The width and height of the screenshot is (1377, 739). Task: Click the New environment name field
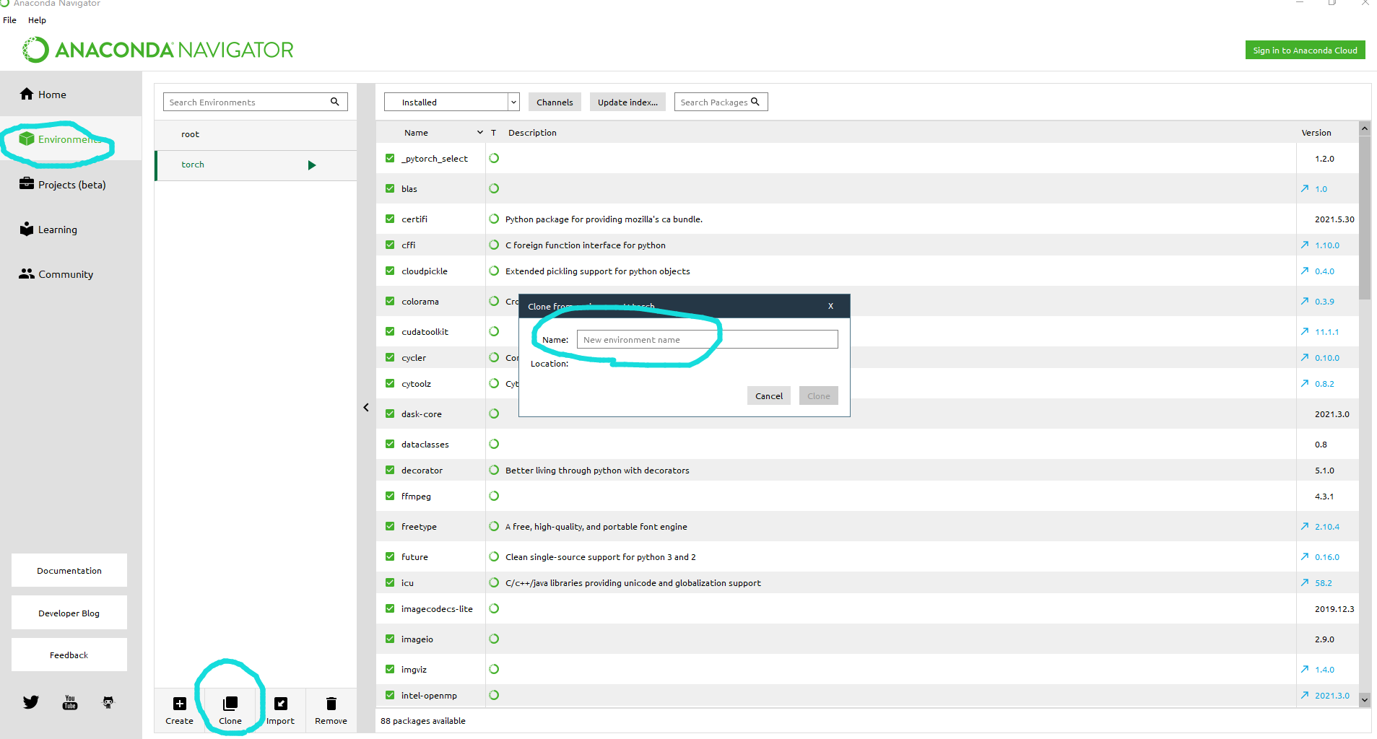(707, 339)
